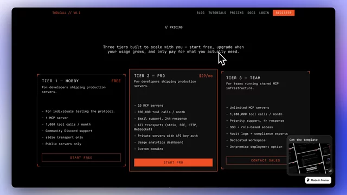Click the $29/mo price label

click(x=206, y=76)
